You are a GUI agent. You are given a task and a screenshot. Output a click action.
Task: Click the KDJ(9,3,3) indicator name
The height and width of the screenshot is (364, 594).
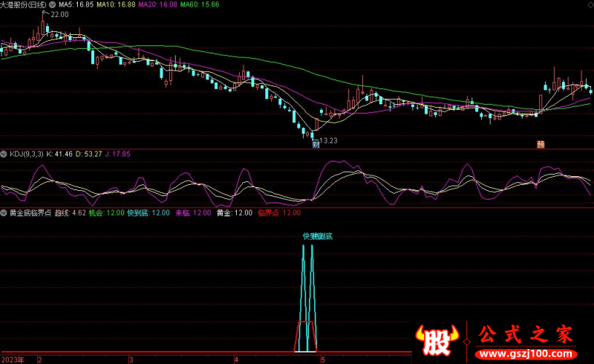[x=27, y=154]
